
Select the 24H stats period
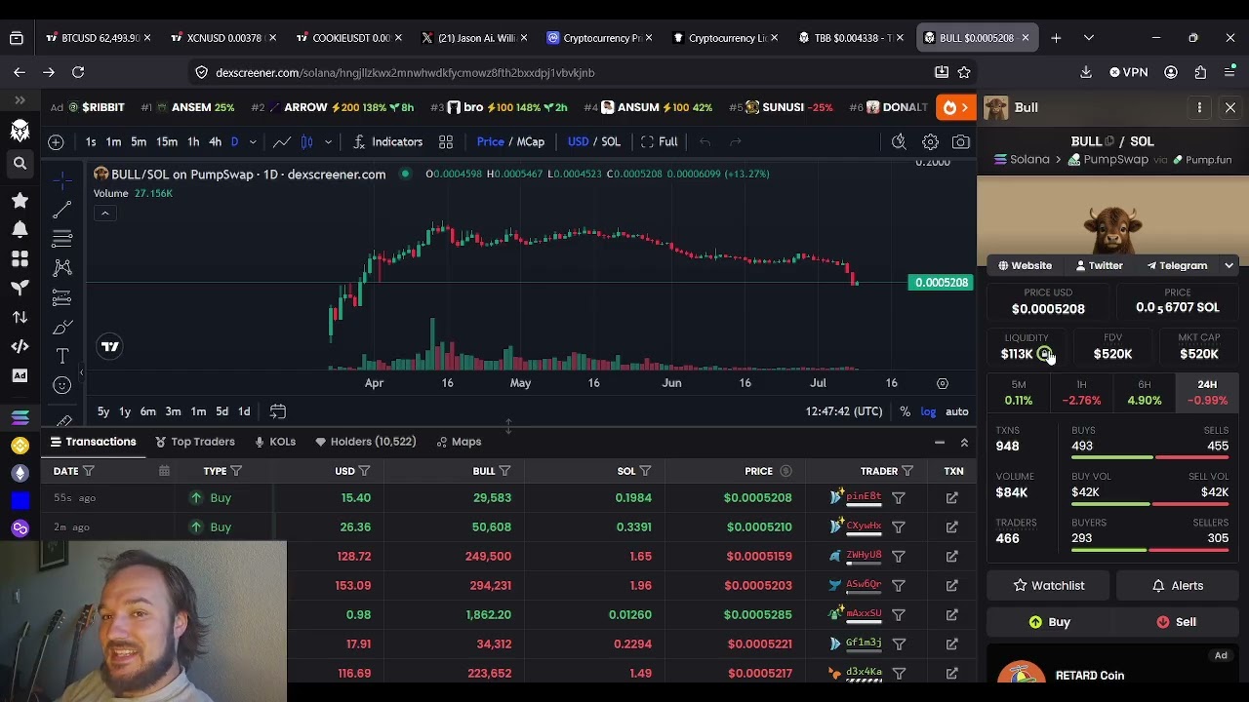pos(1207,392)
